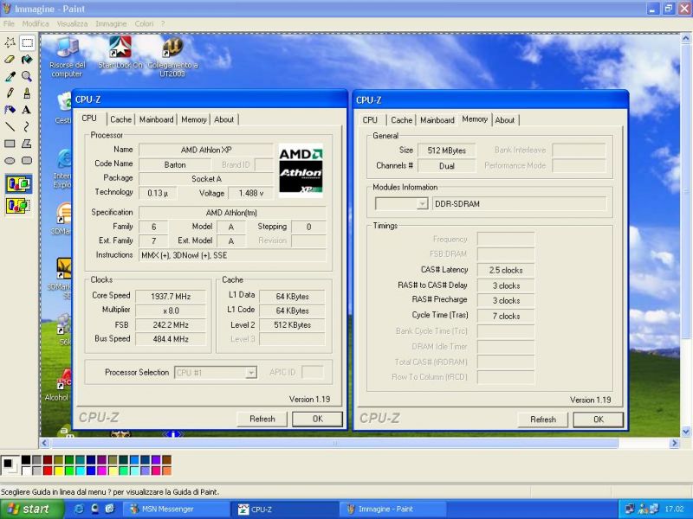Enable the opaque selection option
This screenshot has height=519, width=693.
point(18,184)
